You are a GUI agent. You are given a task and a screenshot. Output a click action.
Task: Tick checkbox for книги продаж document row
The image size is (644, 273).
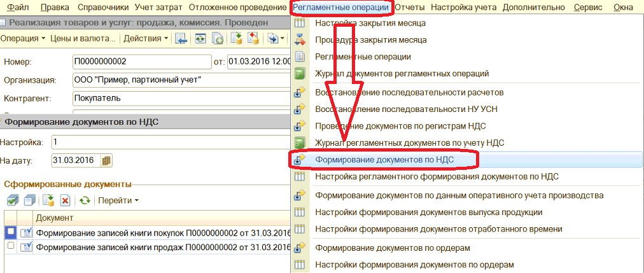[x=10, y=246]
